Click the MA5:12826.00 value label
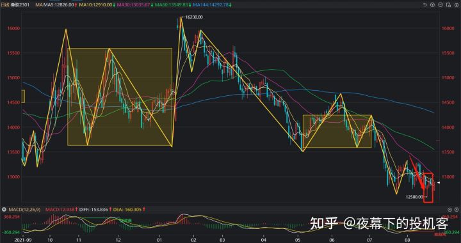Viewport: 461px width, 243px height. (59, 4)
